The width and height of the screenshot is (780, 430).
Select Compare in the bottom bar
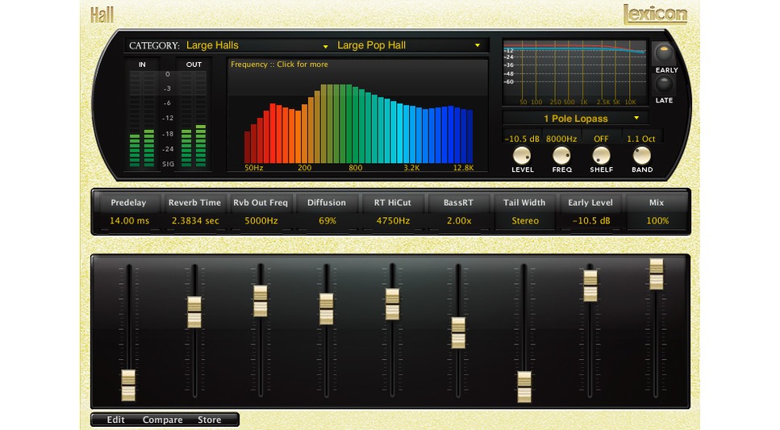[x=162, y=420]
